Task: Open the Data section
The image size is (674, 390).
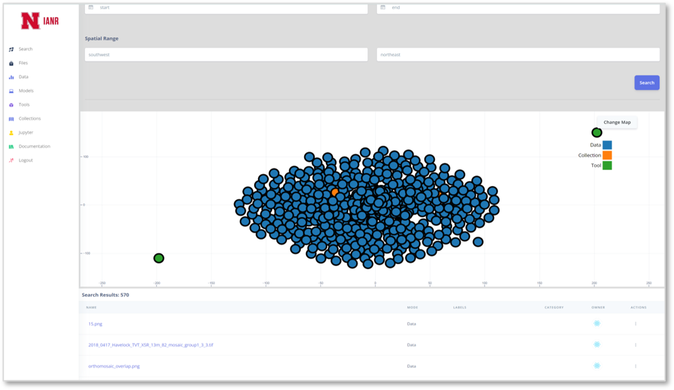Action: pyautogui.click(x=23, y=77)
